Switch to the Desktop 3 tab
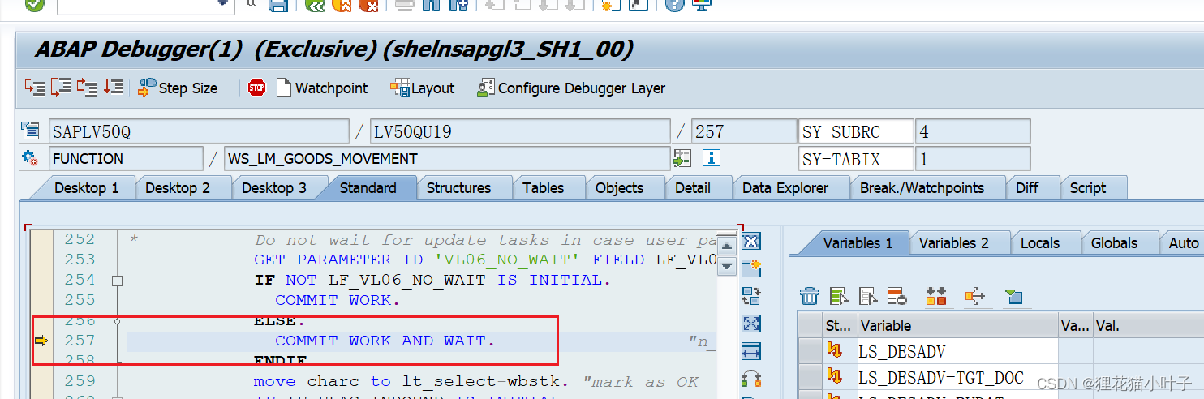 pyautogui.click(x=274, y=187)
